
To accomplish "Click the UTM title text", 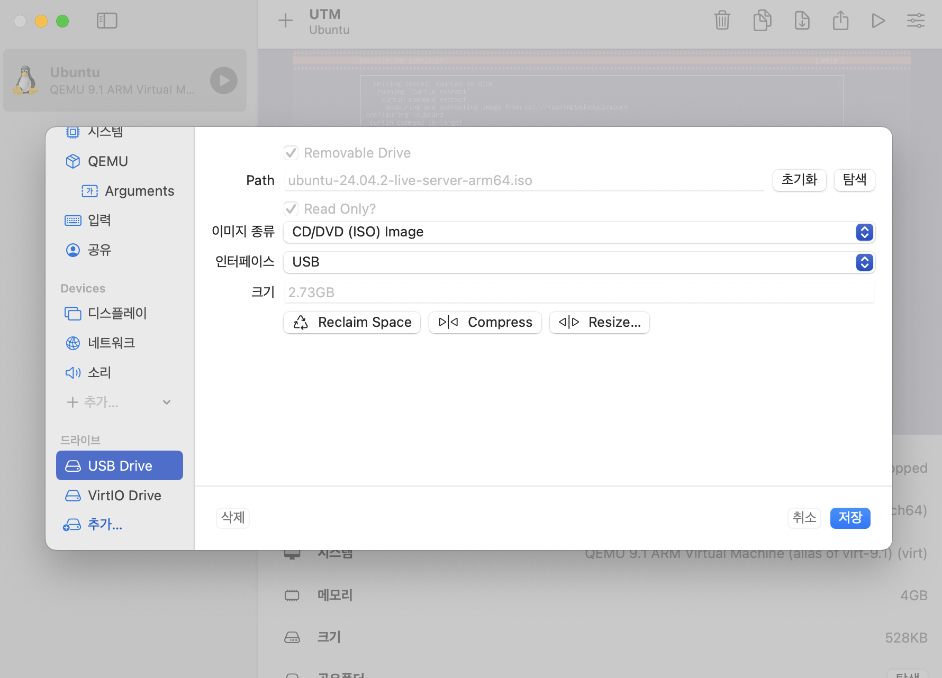I will click(325, 14).
